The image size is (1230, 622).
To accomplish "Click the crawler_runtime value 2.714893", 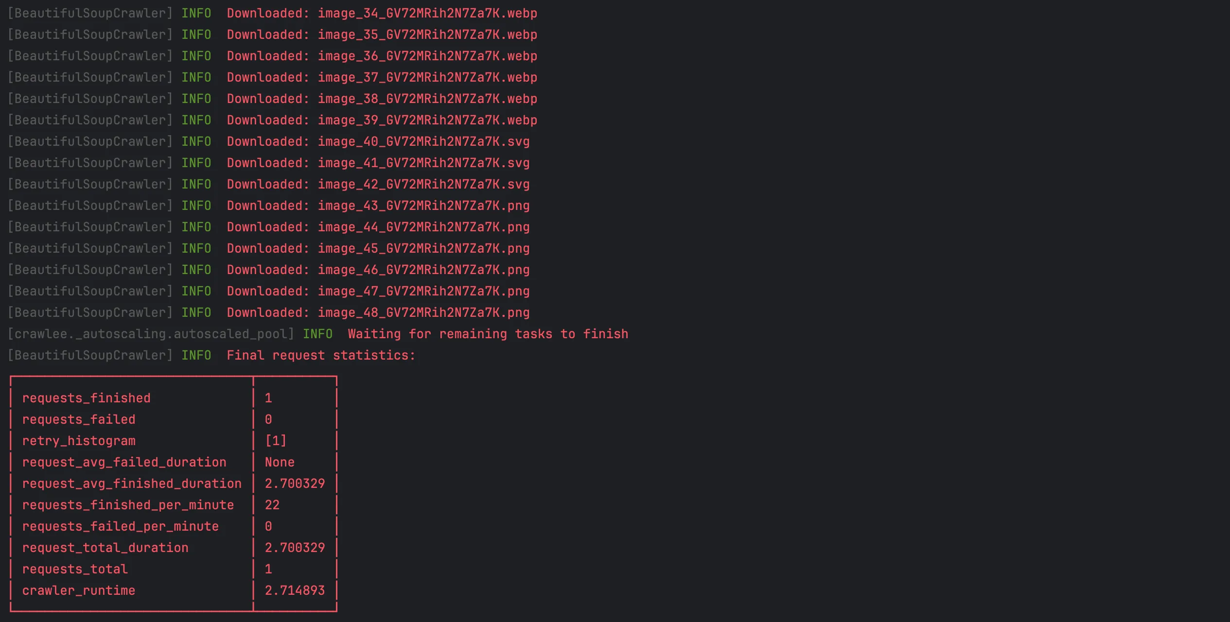I will (295, 590).
